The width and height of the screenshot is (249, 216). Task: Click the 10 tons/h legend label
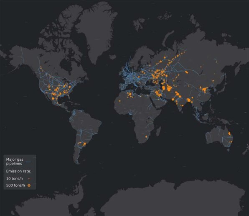(x=15, y=179)
